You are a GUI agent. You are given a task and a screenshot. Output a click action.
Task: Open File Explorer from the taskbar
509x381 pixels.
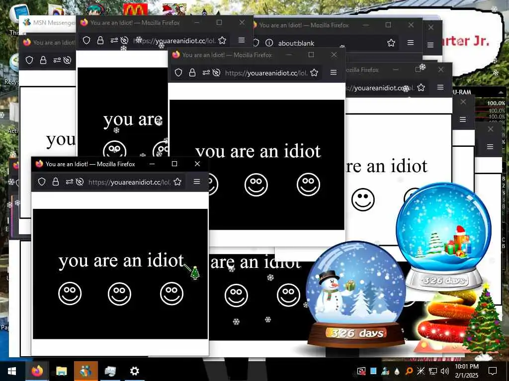tap(61, 371)
